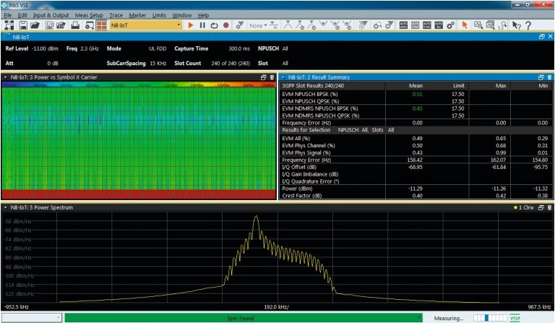Click the Measuring progress indicator

(x=489, y=318)
